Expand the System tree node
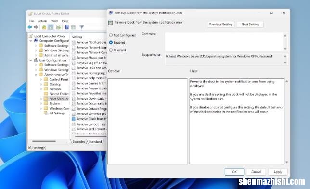The height and width of the screenshot is (189, 310). pyautogui.click(x=41, y=103)
